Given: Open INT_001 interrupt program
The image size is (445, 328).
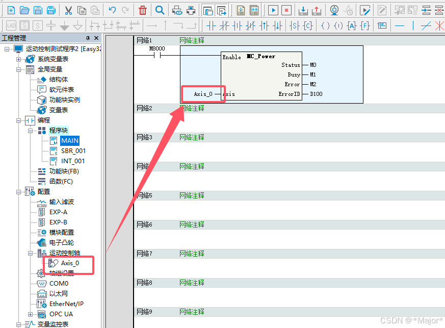Looking at the screenshot, I should [x=73, y=161].
